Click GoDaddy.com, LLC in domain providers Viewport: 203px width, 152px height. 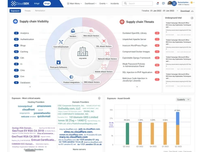click(69, 109)
